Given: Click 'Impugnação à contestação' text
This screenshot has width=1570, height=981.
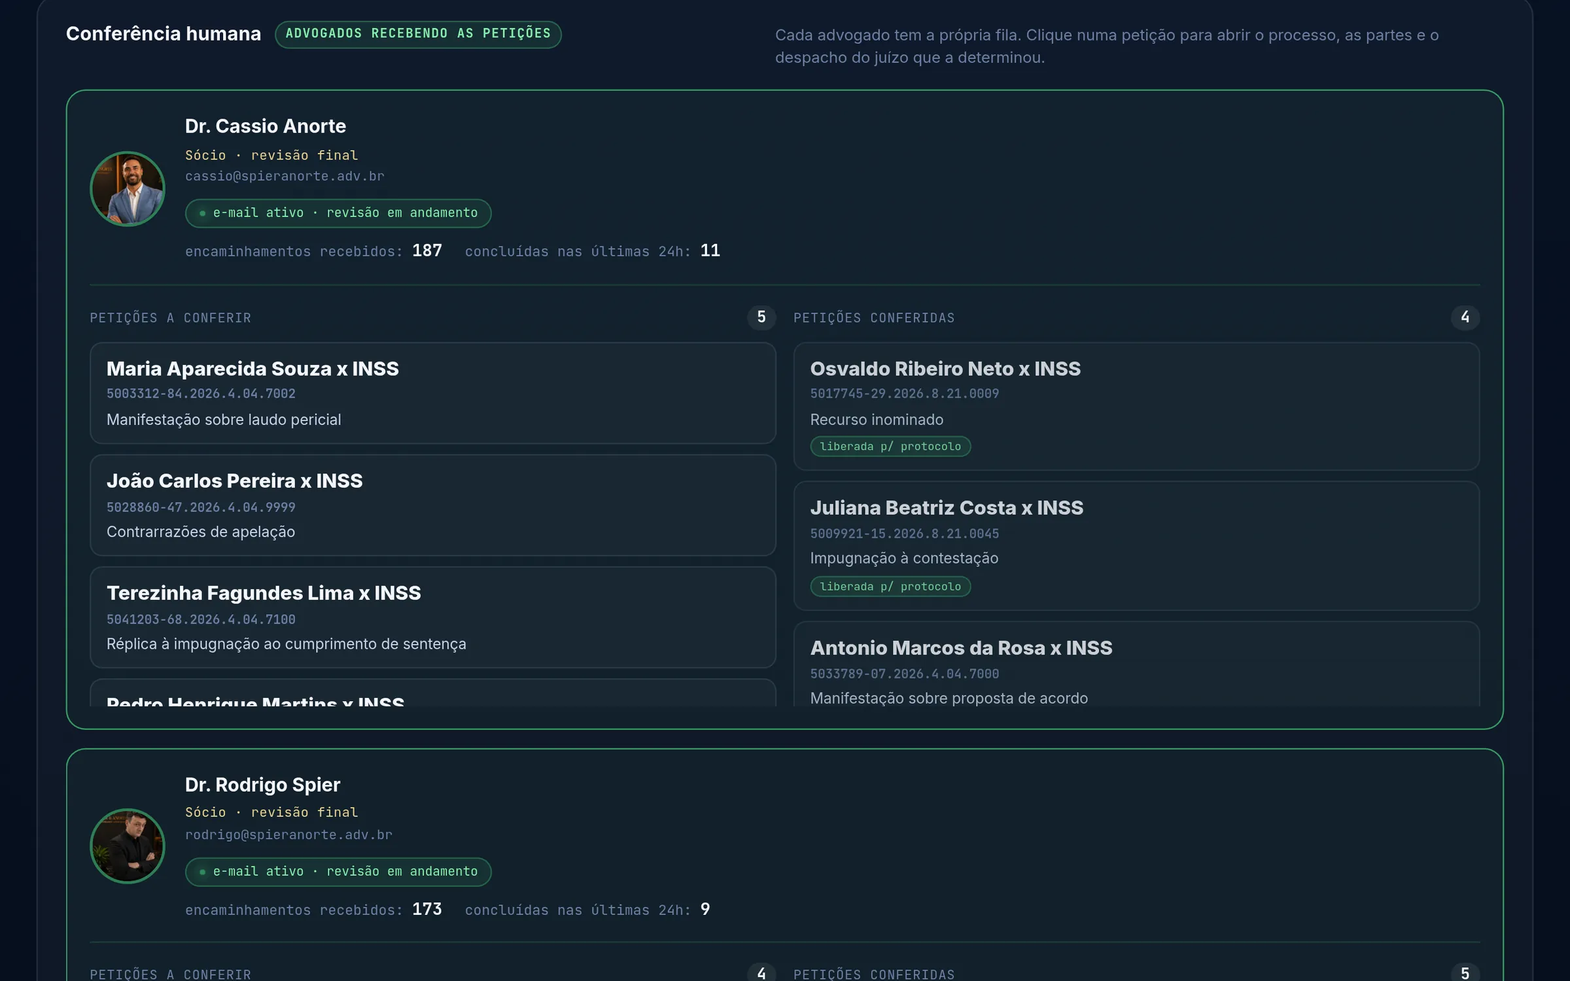Looking at the screenshot, I should [904, 559].
